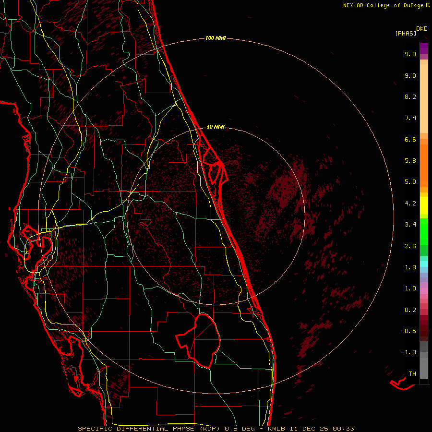Select the DKD legend header
Screen dimensions: 432x432
422,29
